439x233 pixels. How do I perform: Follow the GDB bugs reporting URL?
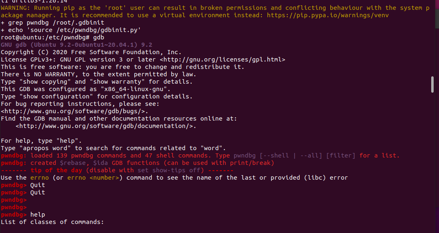(x=74, y=111)
